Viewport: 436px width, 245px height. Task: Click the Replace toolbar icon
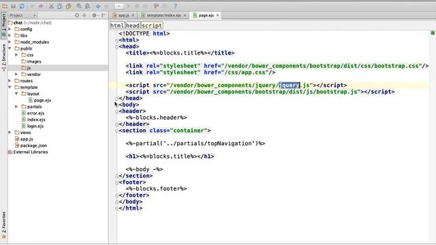[87, 6]
